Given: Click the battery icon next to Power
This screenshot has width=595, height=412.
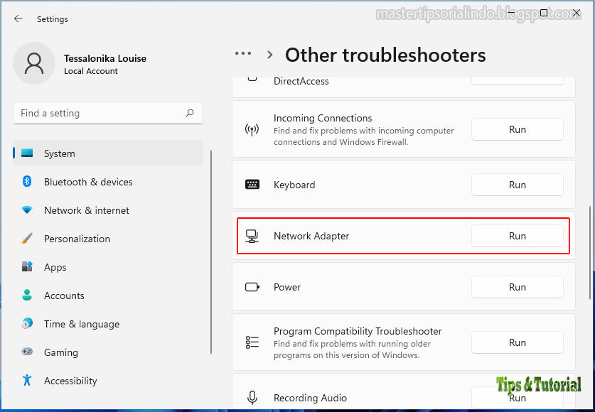Looking at the screenshot, I should pos(252,287).
